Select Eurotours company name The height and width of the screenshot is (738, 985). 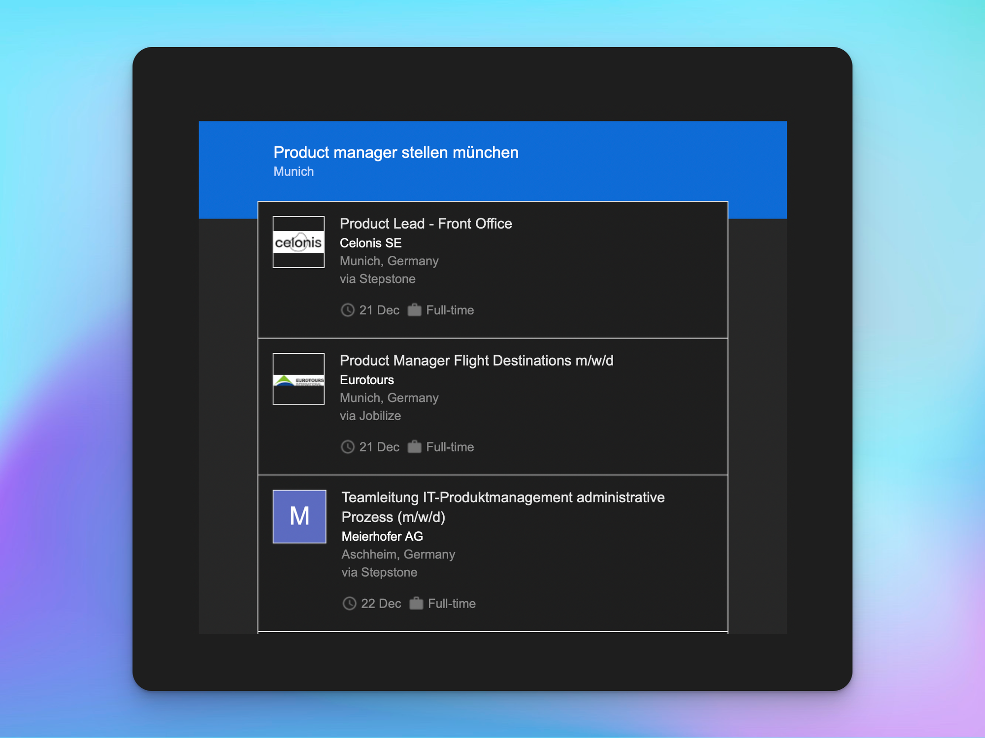coord(366,380)
